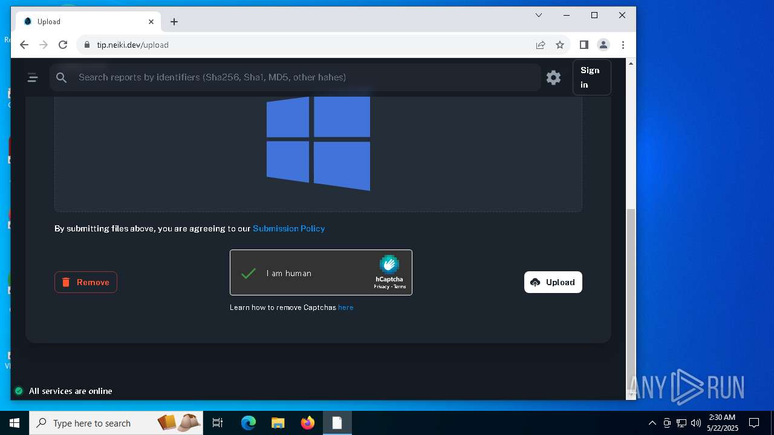Go back in browser history

(x=24, y=45)
